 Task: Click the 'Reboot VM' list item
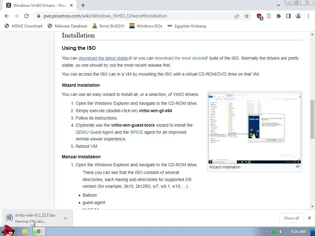86,147
